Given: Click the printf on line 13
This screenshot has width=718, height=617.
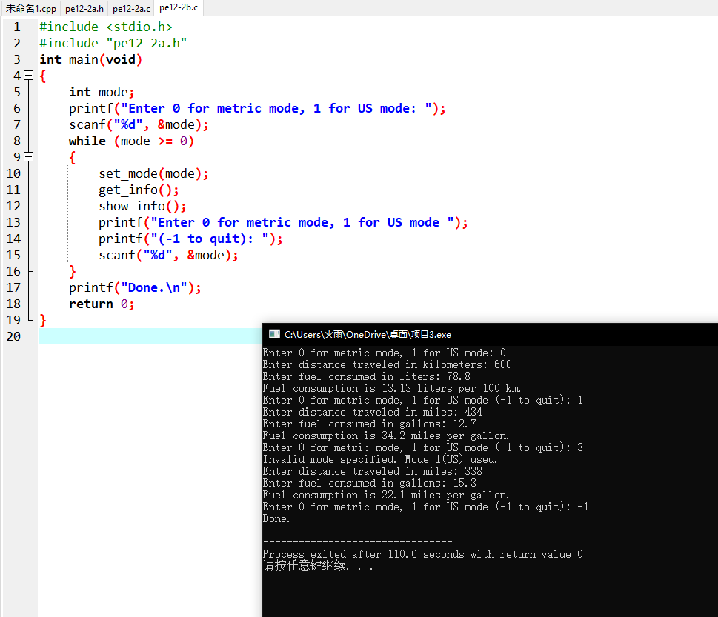Looking at the screenshot, I should point(283,222).
